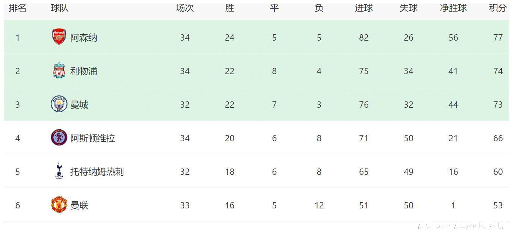
Task: Open the 阿斯顿维拉 team page
Action: coord(92,138)
